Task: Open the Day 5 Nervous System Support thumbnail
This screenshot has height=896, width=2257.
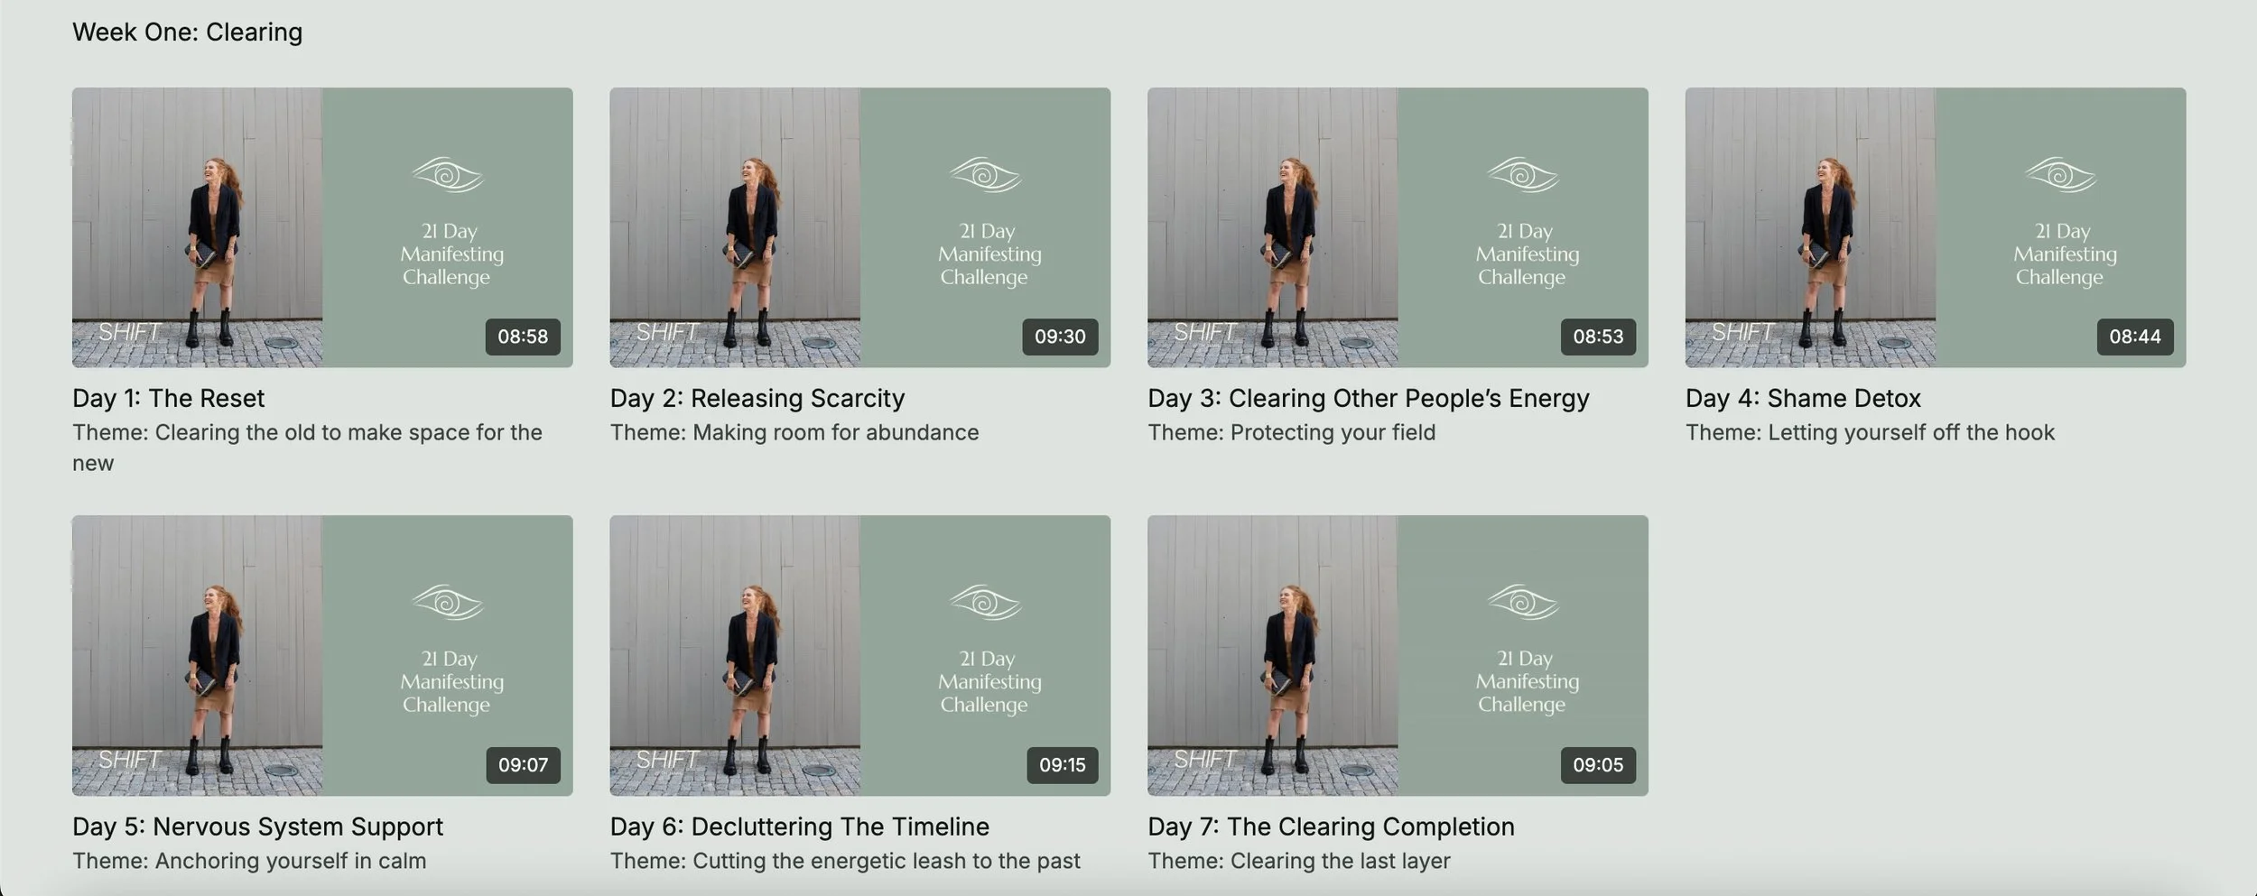Action: point(322,655)
